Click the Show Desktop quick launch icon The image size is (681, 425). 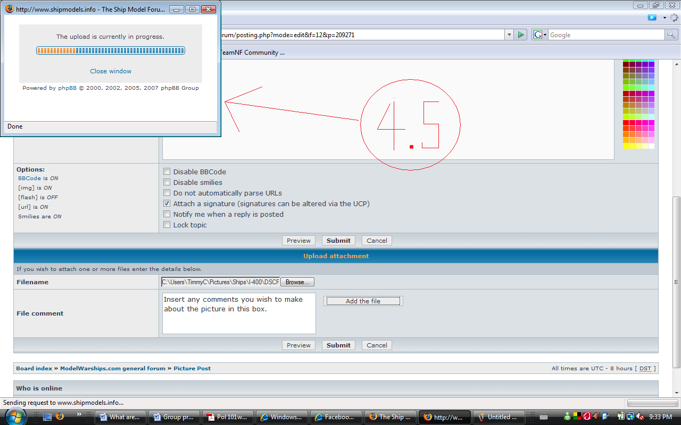point(47,417)
